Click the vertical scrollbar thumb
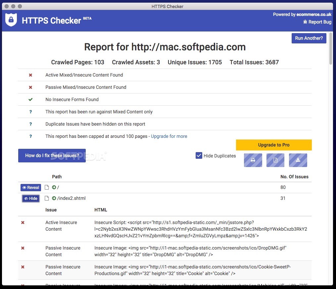Screen dimensions: 336x289 [331, 50]
